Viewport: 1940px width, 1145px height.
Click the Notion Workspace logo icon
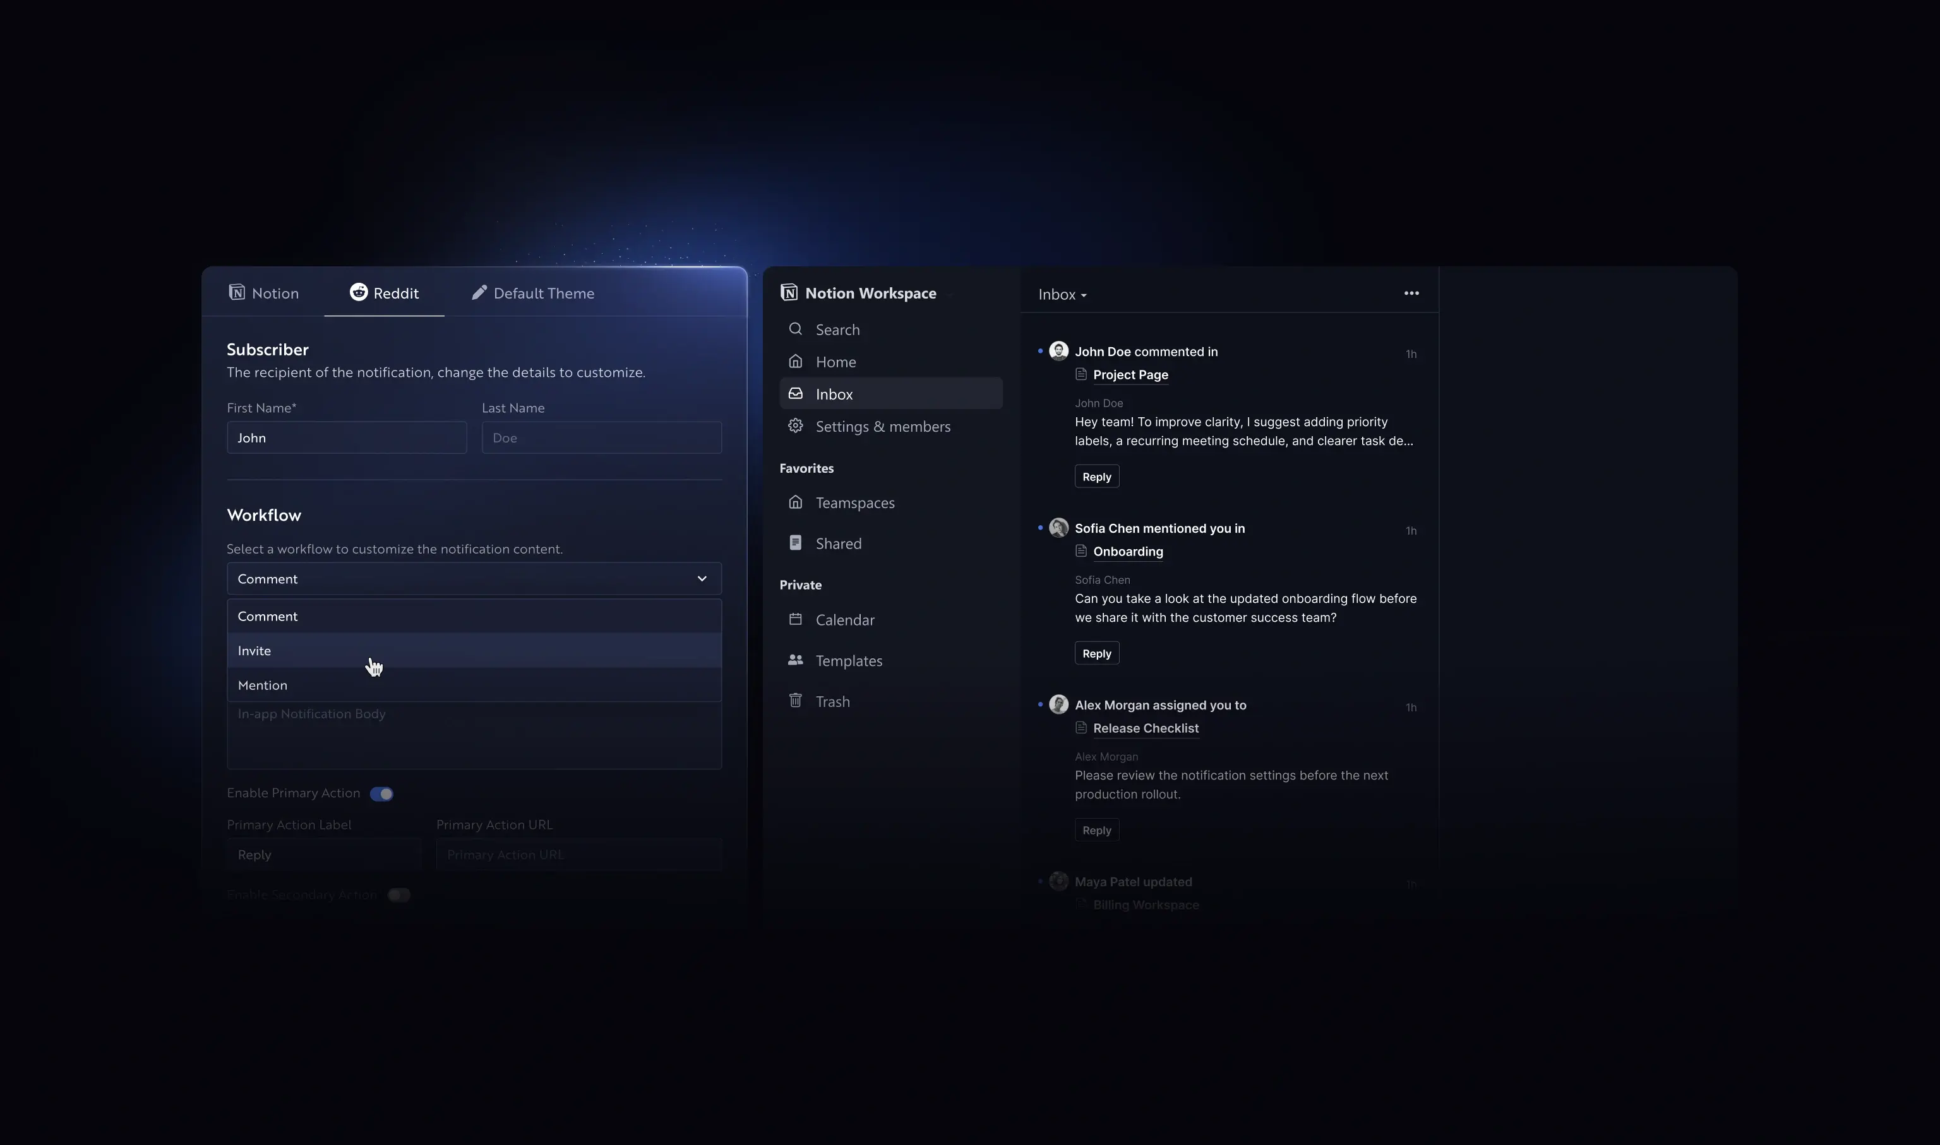pos(789,292)
